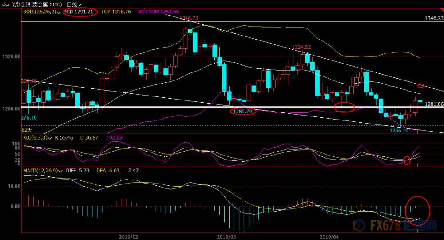The width and height of the screenshot is (444, 240).
Task: Click the link icon beside 伦敦金现 title
Action: click(5, 4)
